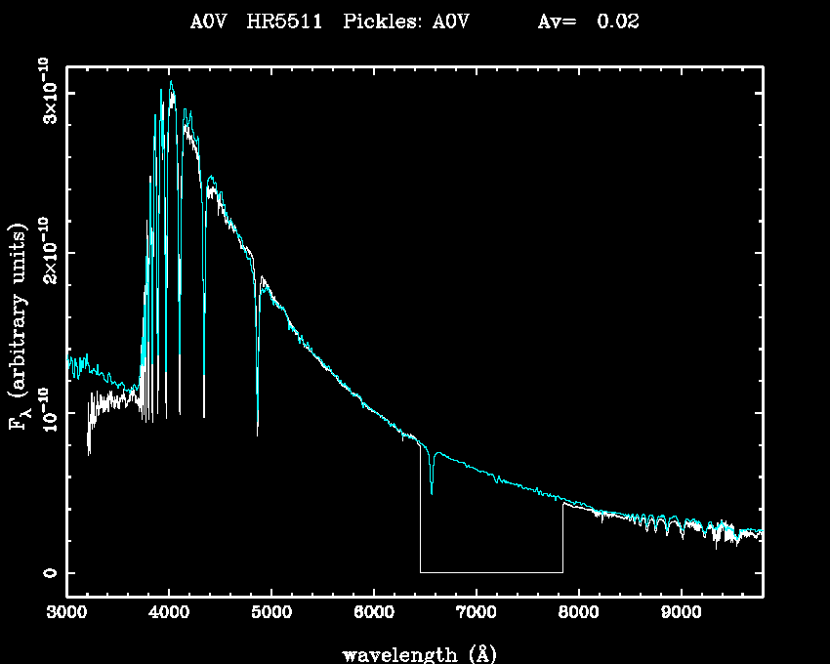Click the 3000 tick label on x-axis
The image size is (830, 664).
[x=66, y=614]
